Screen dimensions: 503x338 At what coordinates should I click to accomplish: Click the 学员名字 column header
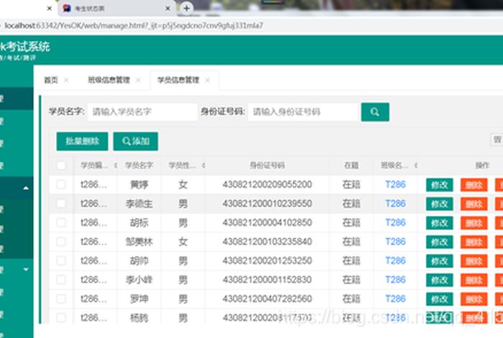tap(139, 165)
